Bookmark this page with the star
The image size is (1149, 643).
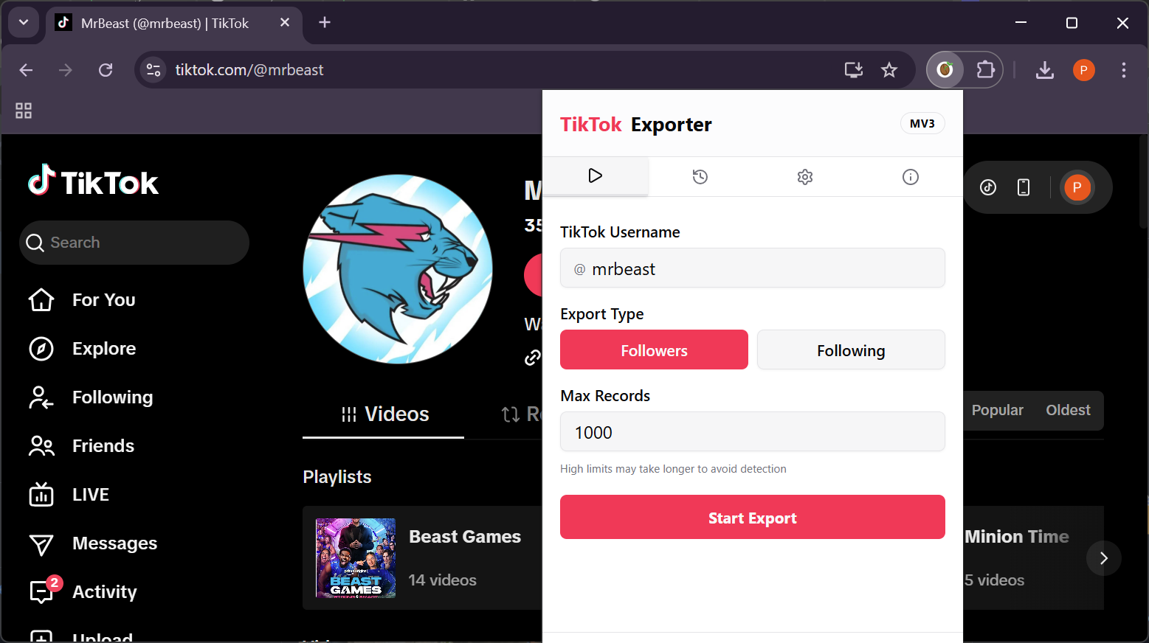click(889, 70)
